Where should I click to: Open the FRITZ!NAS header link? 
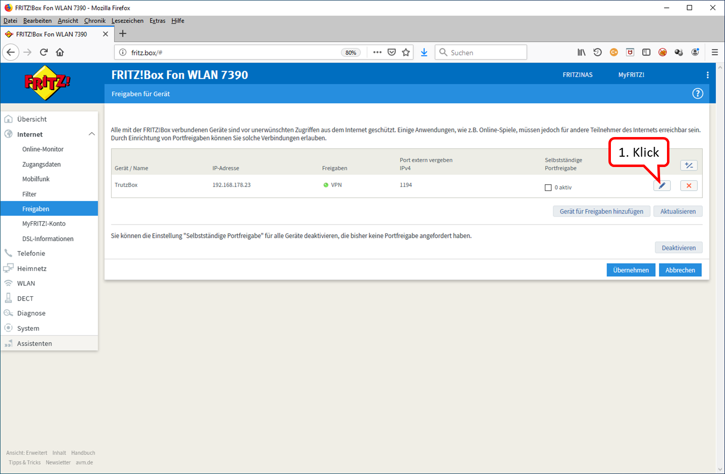pyautogui.click(x=577, y=75)
